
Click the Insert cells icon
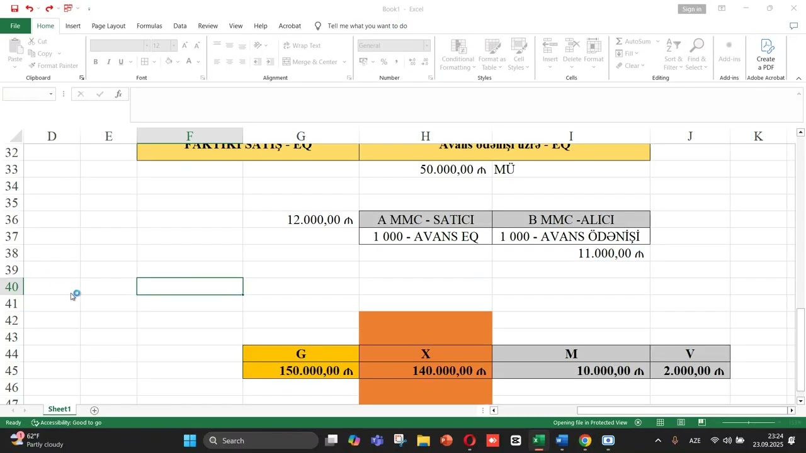tap(550, 47)
